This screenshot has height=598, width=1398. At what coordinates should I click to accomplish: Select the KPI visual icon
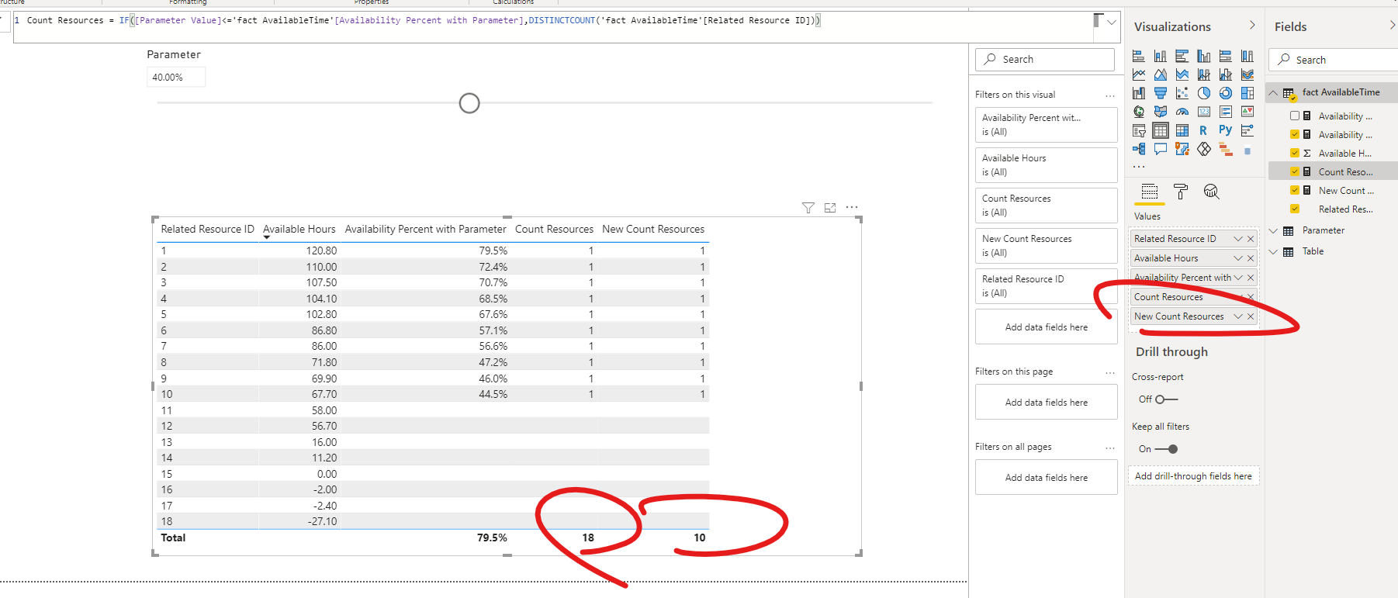point(1247,112)
